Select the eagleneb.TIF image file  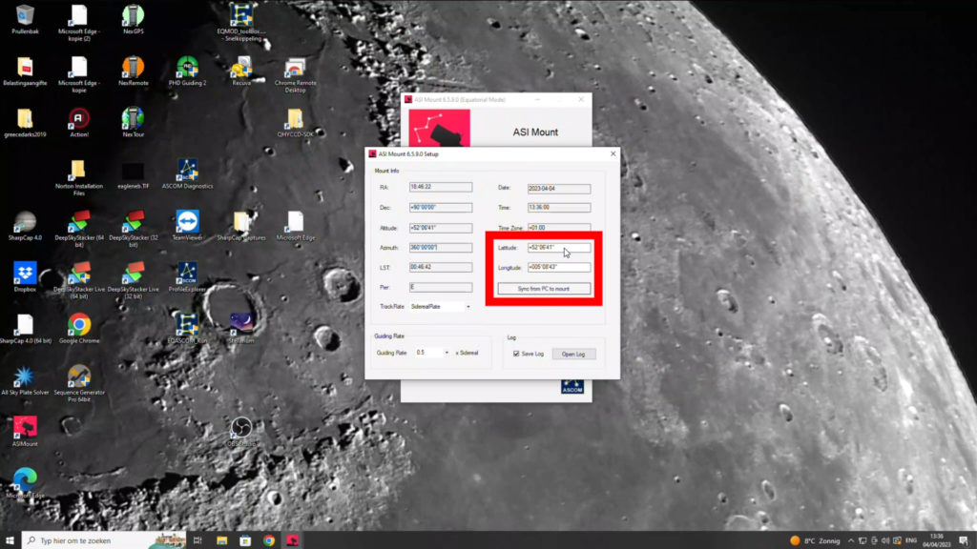134,175
